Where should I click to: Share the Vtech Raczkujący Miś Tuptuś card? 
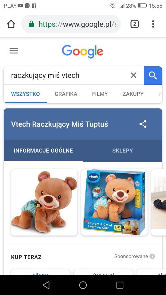pyautogui.click(x=143, y=124)
